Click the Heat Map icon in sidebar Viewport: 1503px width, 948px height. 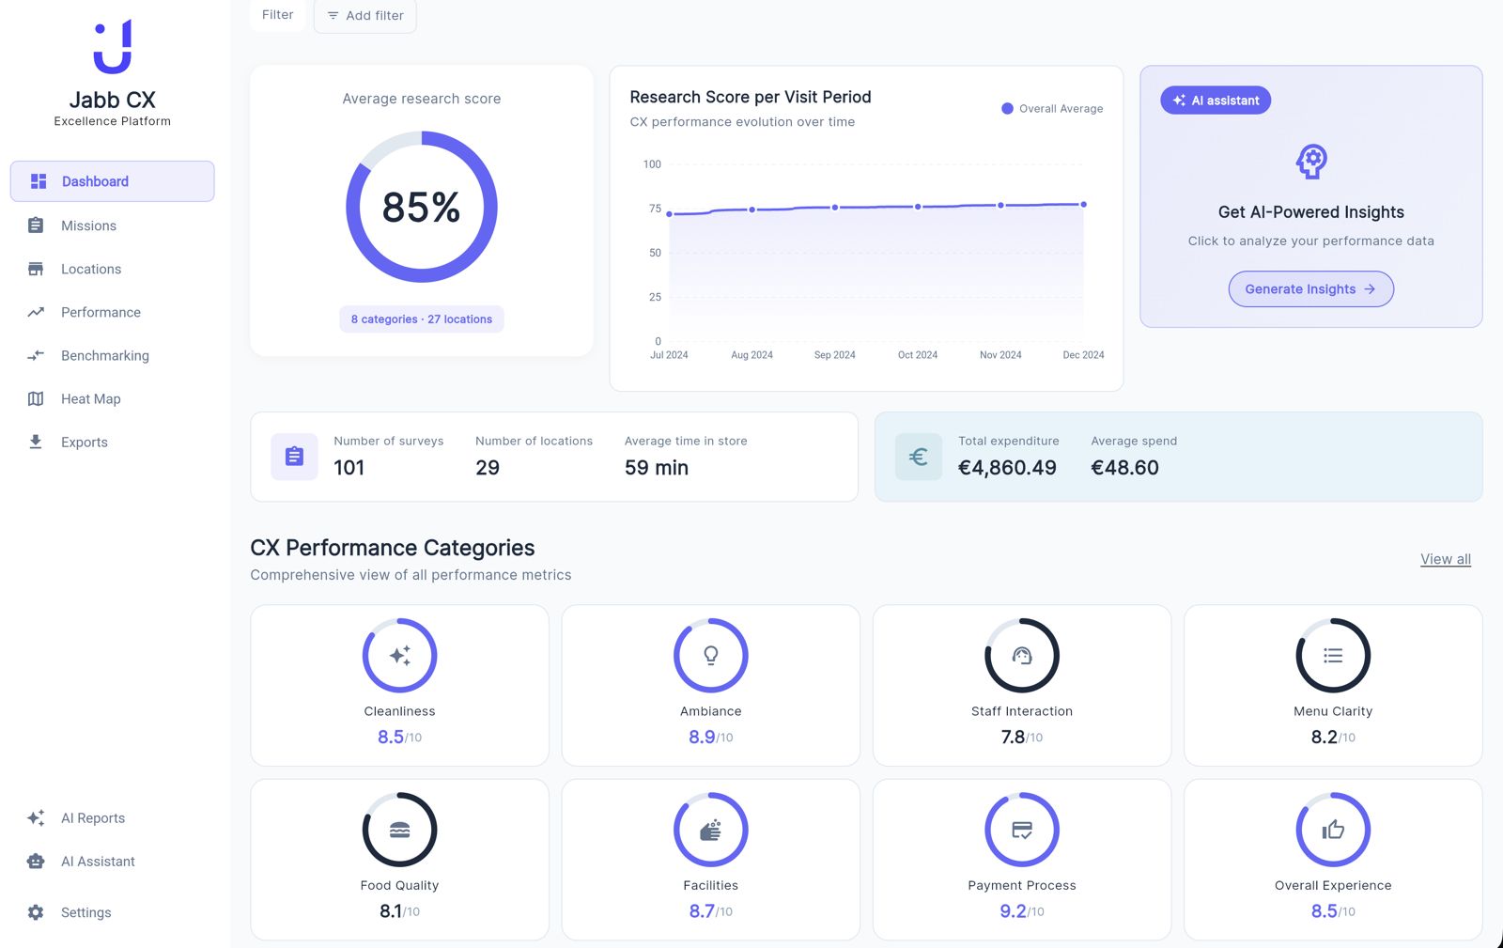click(x=36, y=398)
